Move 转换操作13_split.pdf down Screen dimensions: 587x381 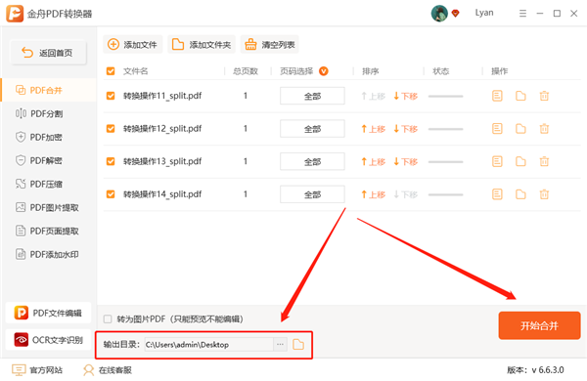(405, 161)
